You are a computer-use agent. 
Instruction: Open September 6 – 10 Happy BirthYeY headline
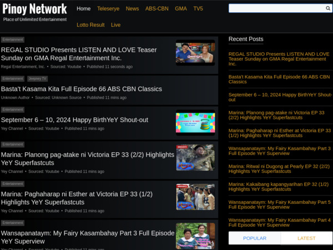coord(74,120)
